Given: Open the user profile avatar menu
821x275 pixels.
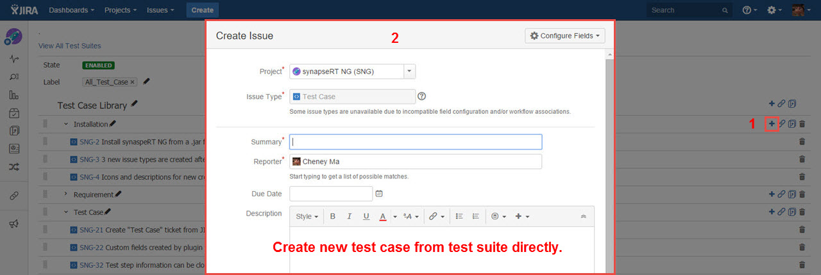Looking at the screenshot, I should click(x=800, y=10).
